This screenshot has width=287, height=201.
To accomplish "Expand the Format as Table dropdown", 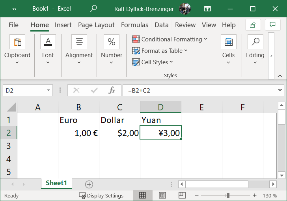I will tap(160, 50).
